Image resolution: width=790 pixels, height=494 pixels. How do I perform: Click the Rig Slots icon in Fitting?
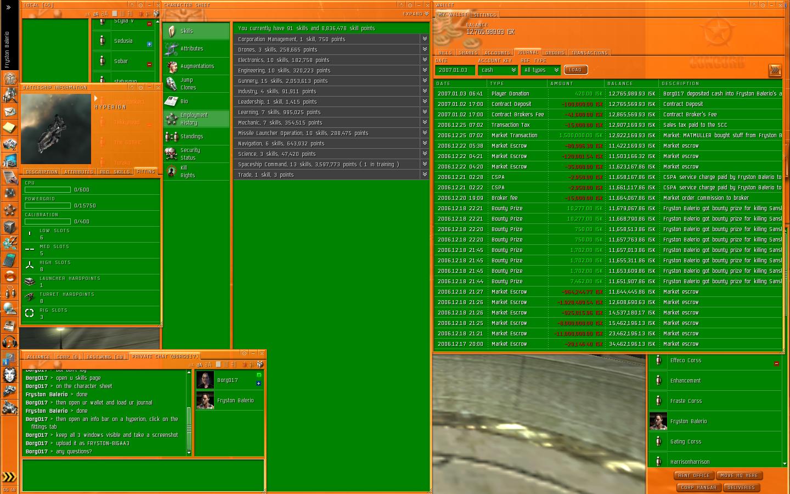coord(30,313)
